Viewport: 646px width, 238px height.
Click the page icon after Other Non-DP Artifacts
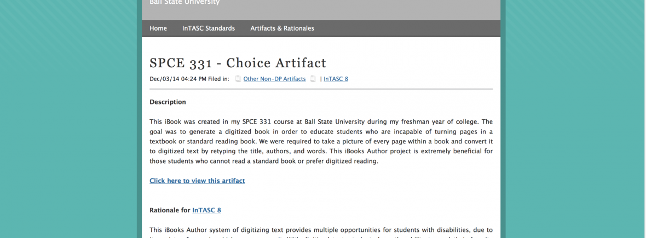pyautogui.click(x=313, y=79)
